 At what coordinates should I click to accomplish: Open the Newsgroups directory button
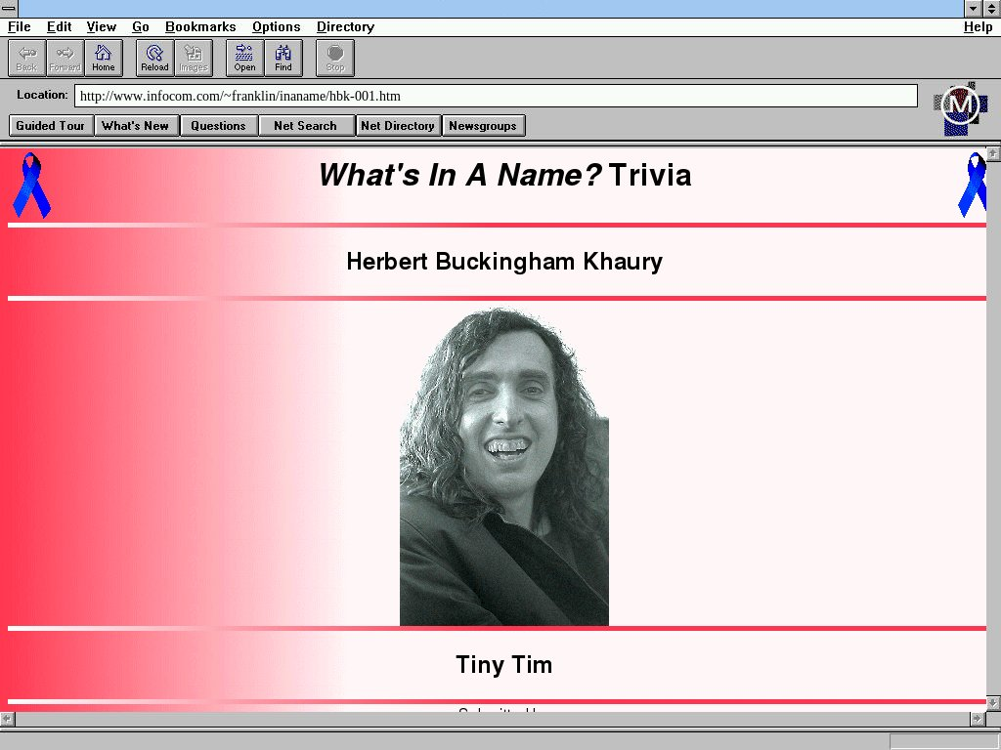(x=483, y=125)
